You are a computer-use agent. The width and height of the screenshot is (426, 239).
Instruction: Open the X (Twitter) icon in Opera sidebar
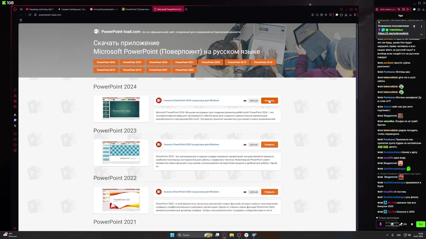pyautogui.click(x=15, y=126)
